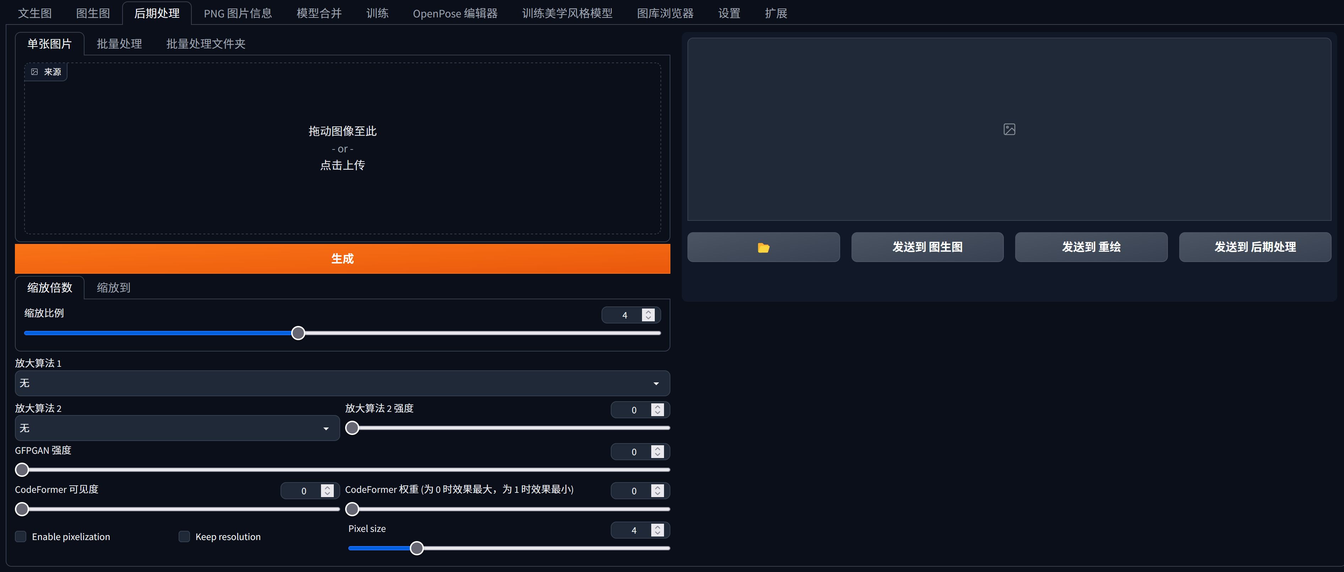Viewport: 1344px width, 572px height.
Task: Open the 模型合并 tab
Action: (319, 13)
